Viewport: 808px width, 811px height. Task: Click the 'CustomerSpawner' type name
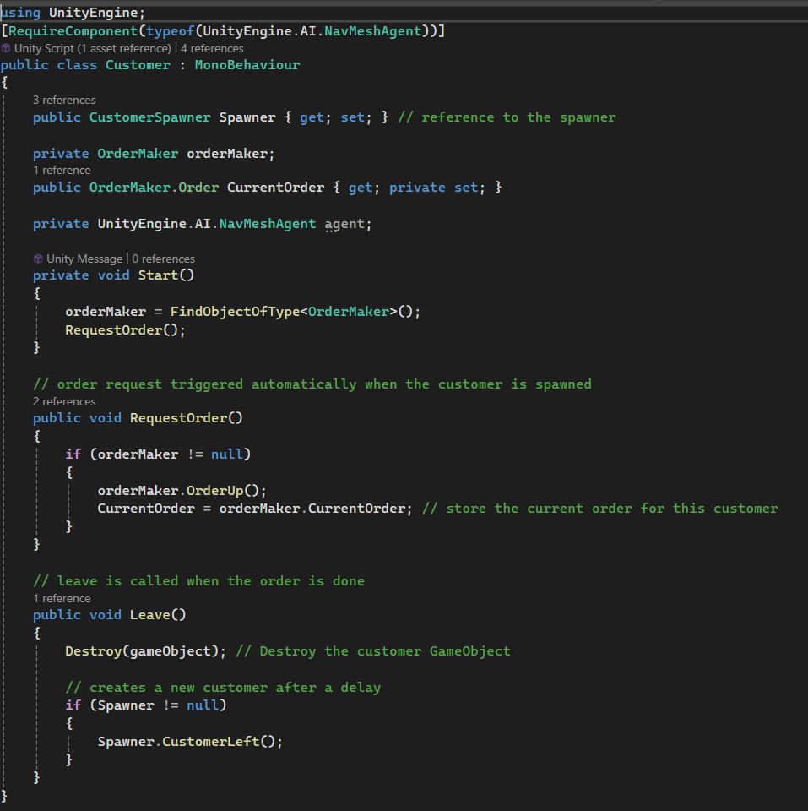[150, 117]
